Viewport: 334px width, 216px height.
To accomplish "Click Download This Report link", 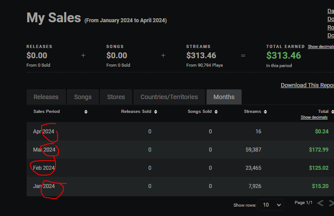I will coord(307,85).
